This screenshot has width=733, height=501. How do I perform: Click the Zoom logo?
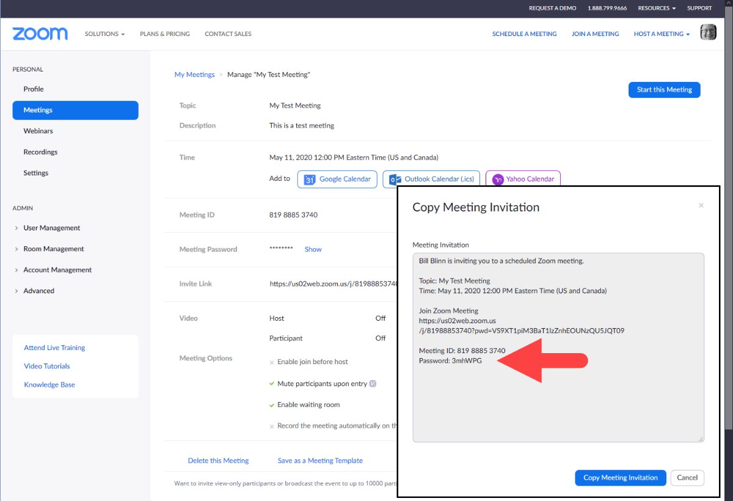(x=40, y=34)
